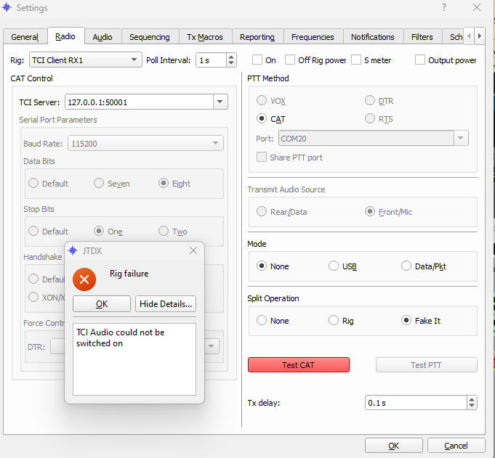Close the JTDX error dialog with X

coord(193,250)
